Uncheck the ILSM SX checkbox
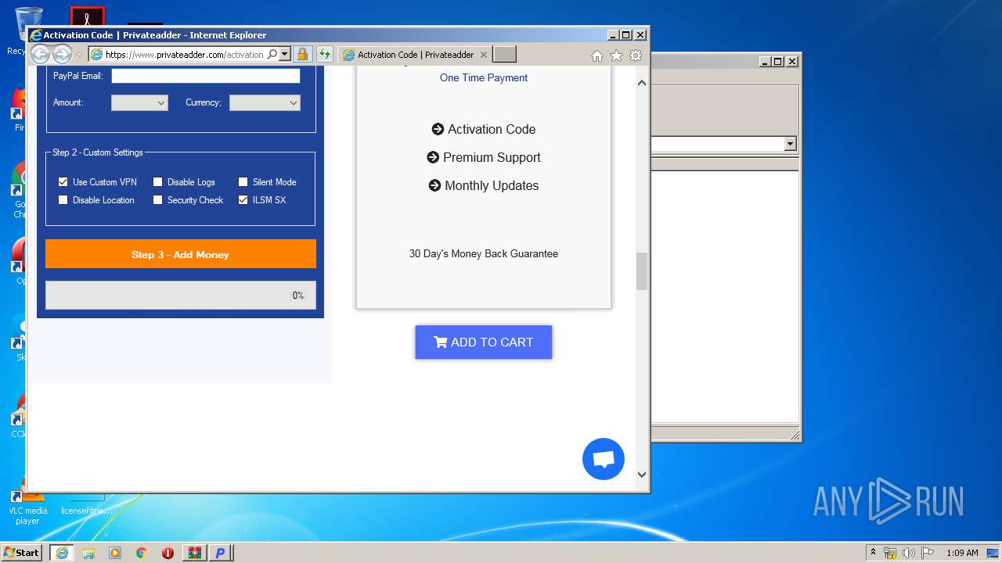Image resolution: width=1002 pixels, height=563 pixels. [243, 199]
